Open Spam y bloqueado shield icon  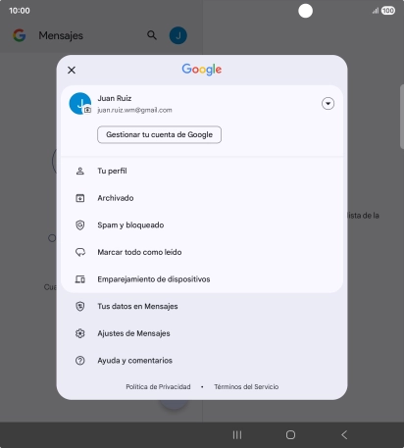(x=80, y=225)
